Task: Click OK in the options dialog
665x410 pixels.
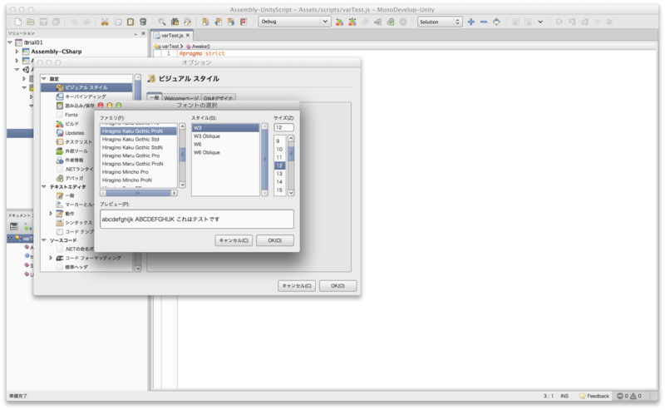Action: pyautogui.click(x=337, y=286)
